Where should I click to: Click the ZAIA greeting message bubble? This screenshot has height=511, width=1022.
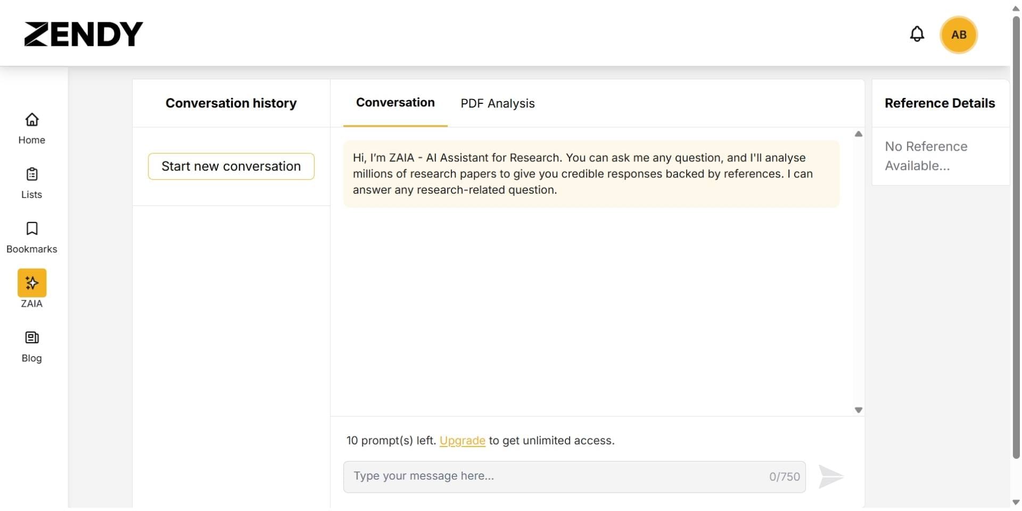[591, 174]
